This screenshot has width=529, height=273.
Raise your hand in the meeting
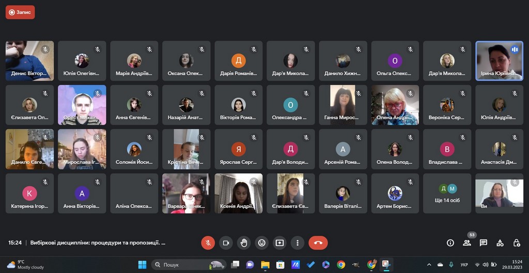pos(244,242)
